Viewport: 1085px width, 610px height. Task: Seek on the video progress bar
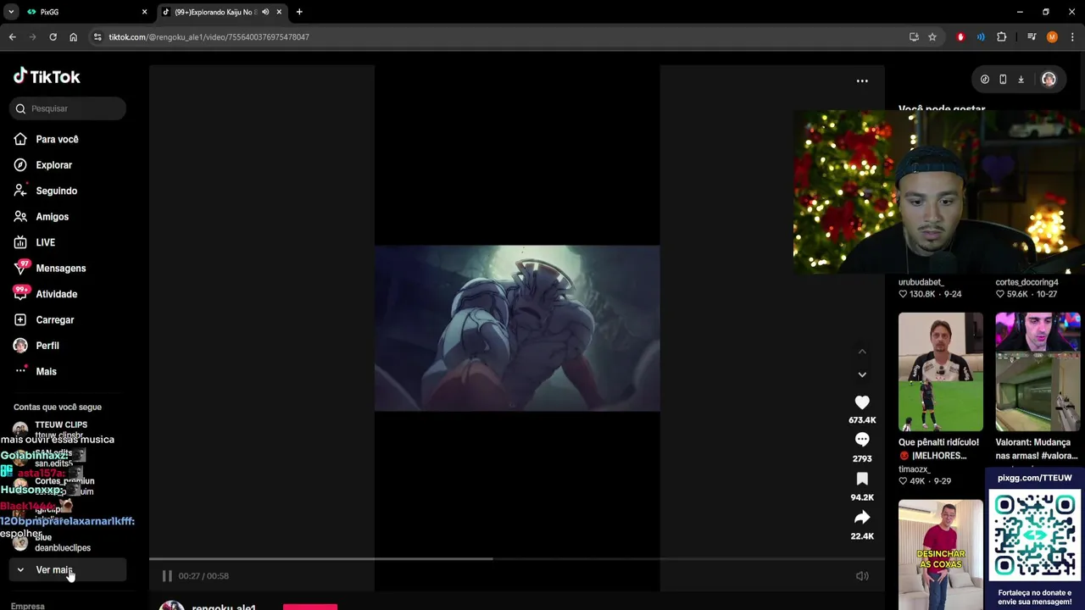517,558
